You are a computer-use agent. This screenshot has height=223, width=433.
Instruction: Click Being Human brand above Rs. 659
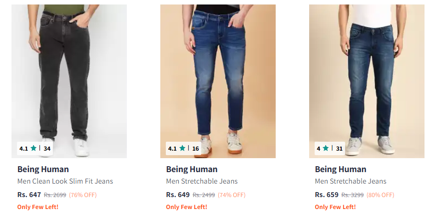point(341,169)
